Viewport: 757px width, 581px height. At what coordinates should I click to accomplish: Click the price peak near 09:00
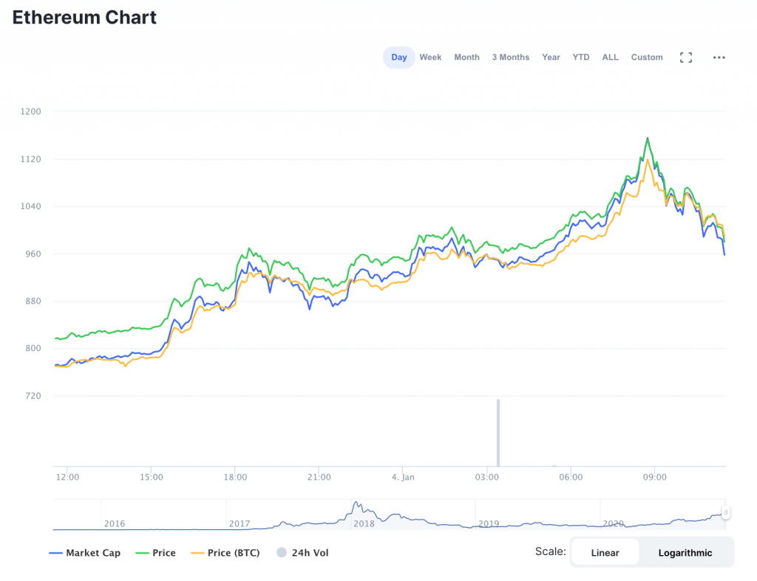pyautogui.click(x=648, y=139)
